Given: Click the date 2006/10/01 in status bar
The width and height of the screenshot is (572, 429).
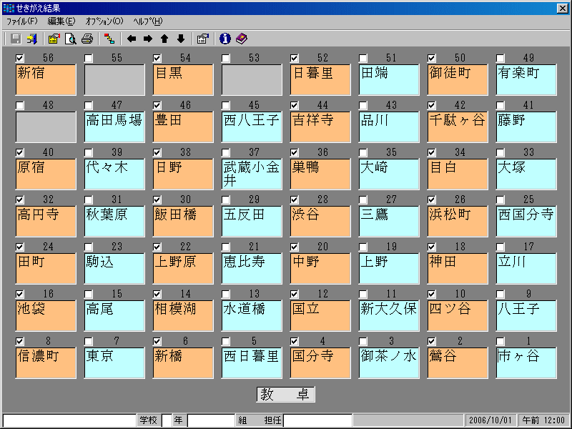Looking at the screenshot, I should coord(490,420).
